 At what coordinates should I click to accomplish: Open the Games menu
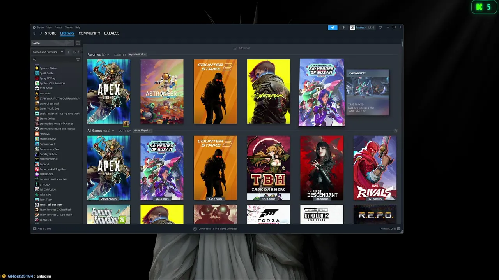(69, 28)
